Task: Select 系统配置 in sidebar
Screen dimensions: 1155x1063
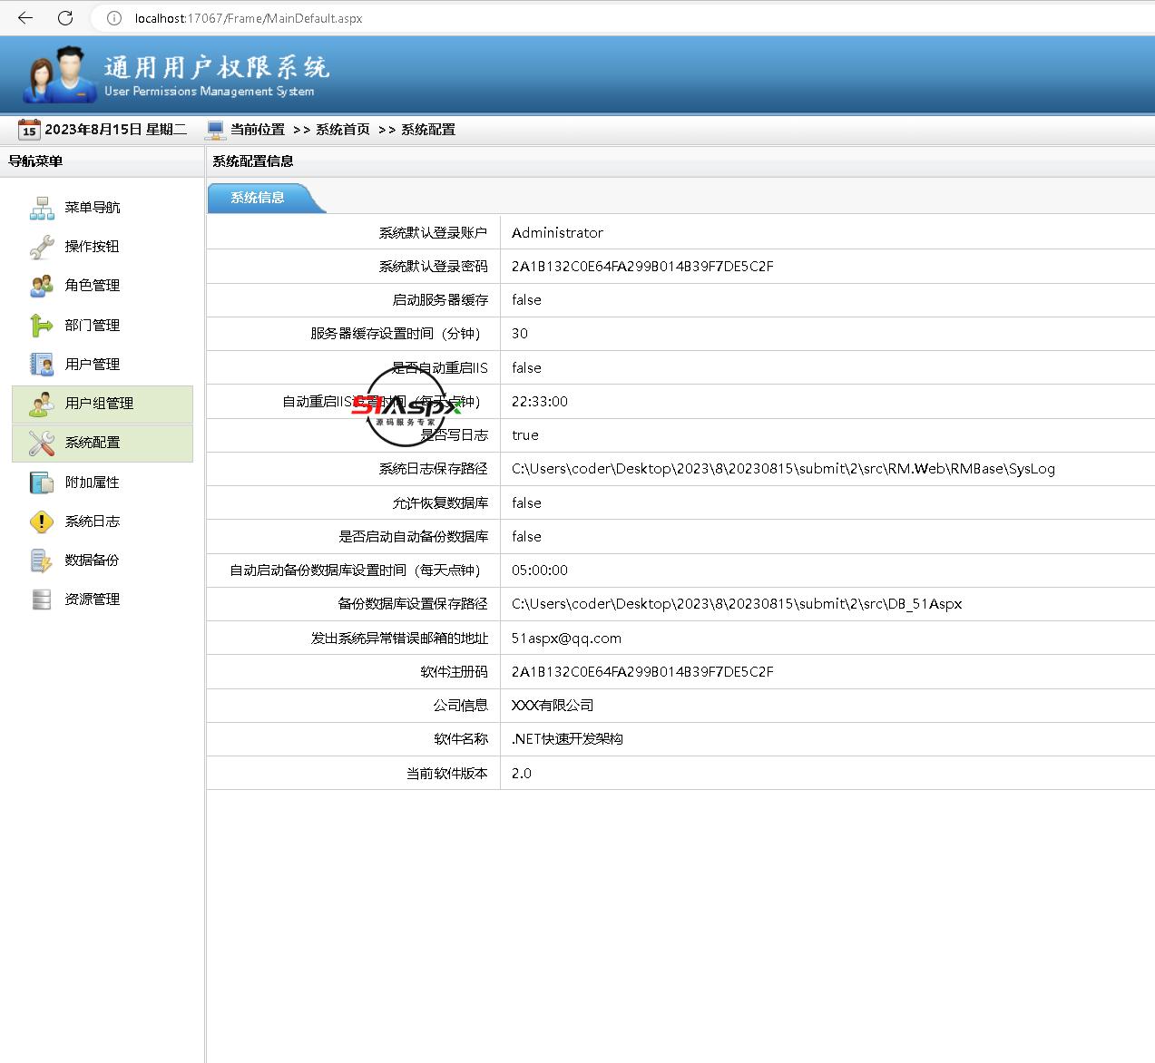Action: tap(103, 443)
